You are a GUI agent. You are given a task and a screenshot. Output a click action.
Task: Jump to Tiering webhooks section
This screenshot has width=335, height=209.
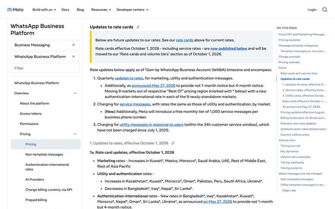pos(292,162)
